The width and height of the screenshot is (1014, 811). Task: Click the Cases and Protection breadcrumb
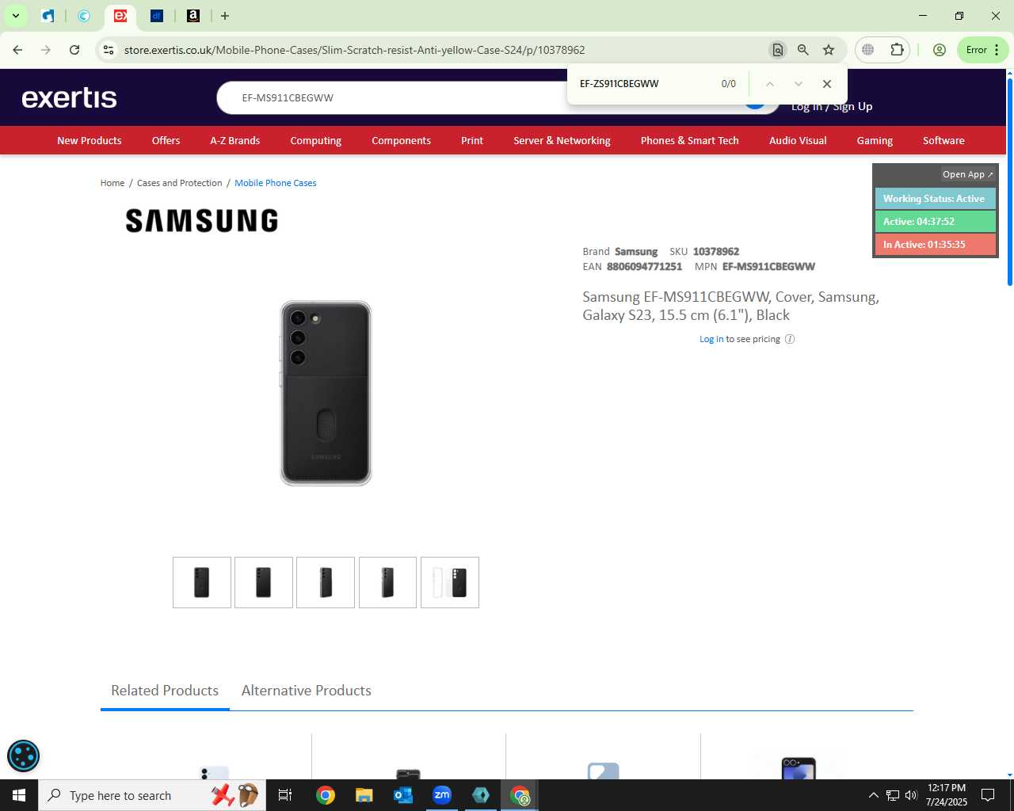(180, 183)
